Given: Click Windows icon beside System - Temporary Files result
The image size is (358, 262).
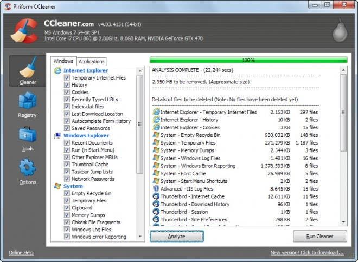Looking at the screenshot, I should [156, 142].
